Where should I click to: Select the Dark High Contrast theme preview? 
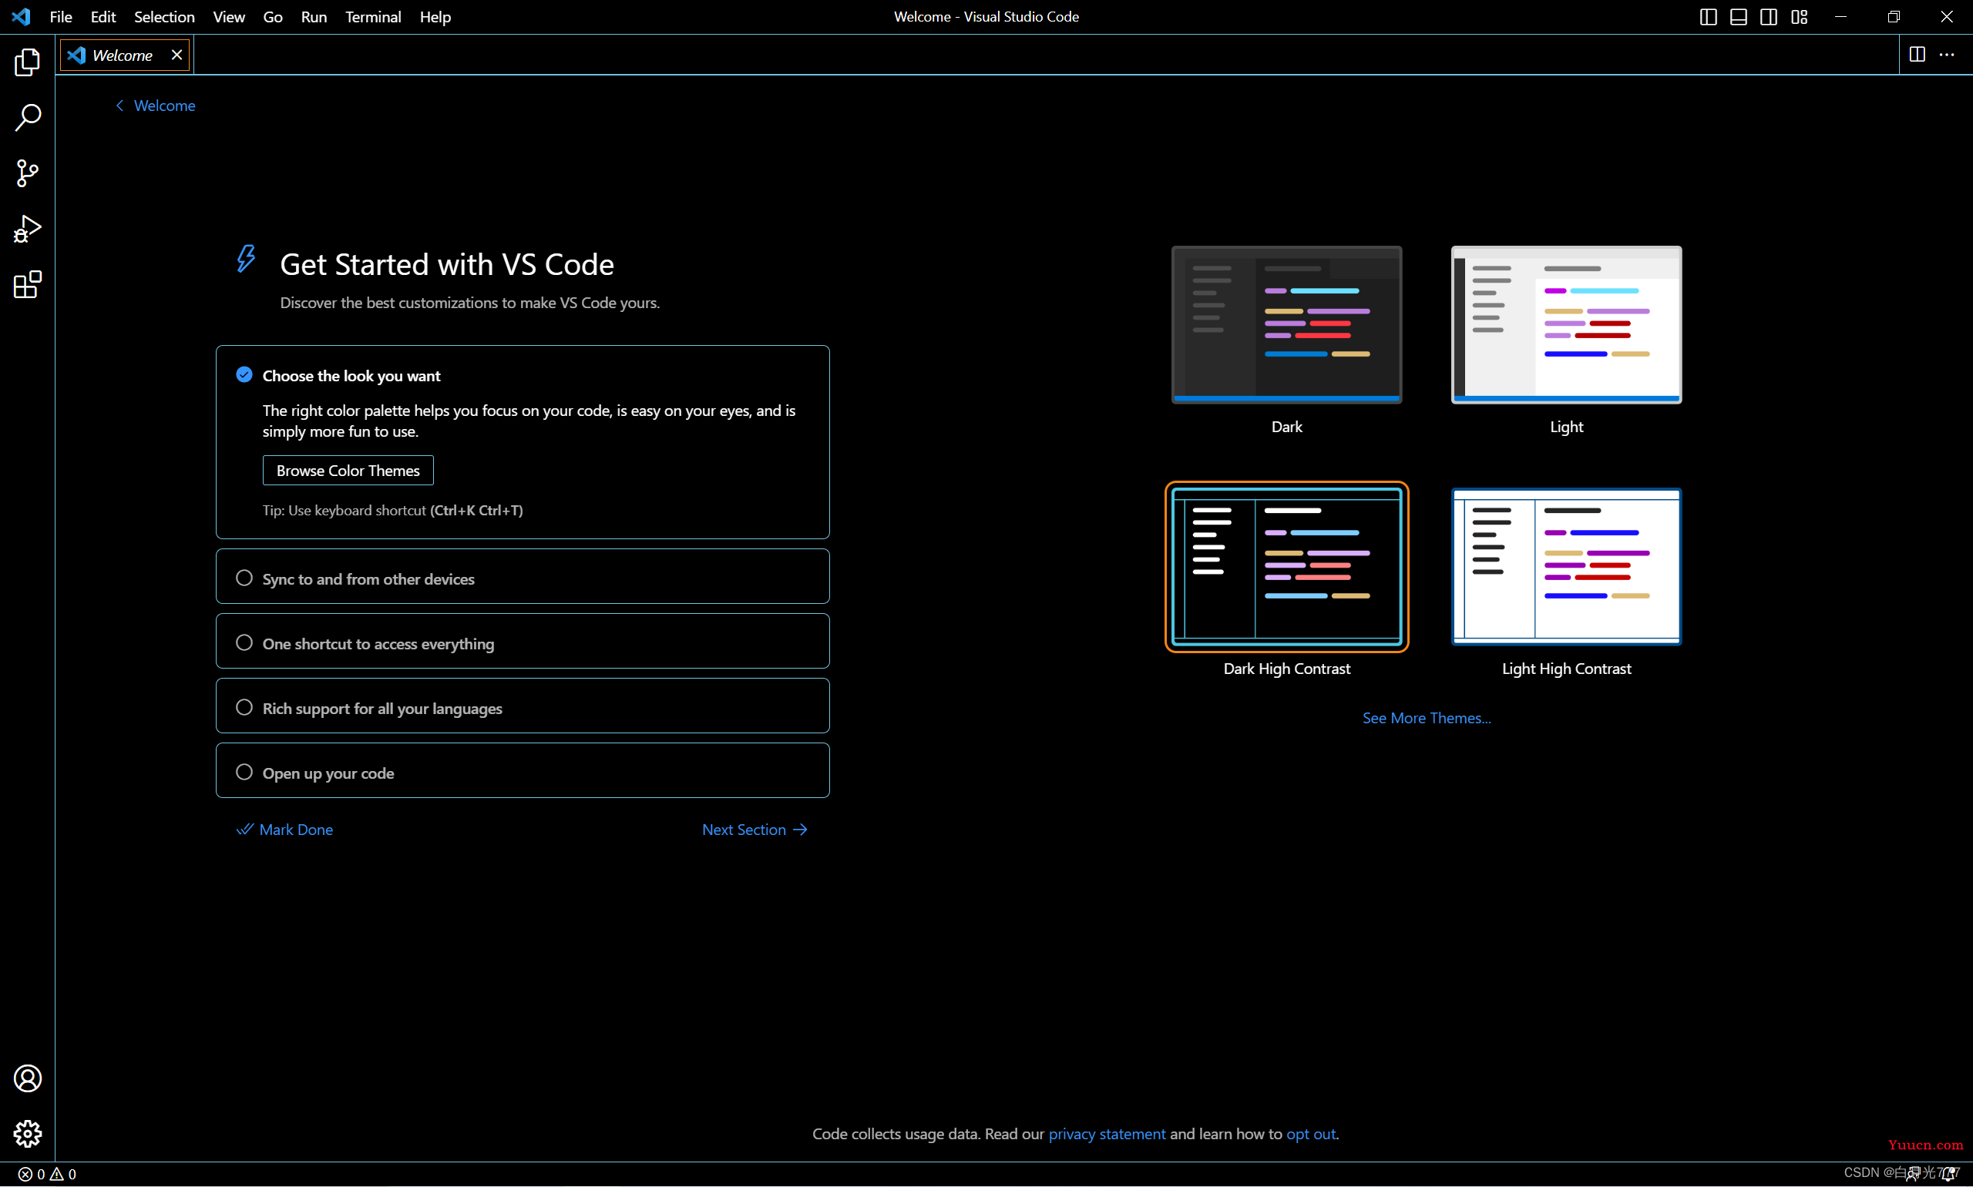1286,566
